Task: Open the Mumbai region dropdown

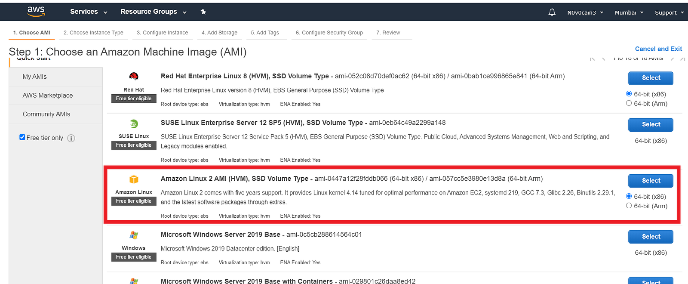Action: [x=629, y=12]
